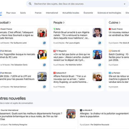Click Par Samuel Zemour author text
The image size is (129, 129).
click(18, 87)
